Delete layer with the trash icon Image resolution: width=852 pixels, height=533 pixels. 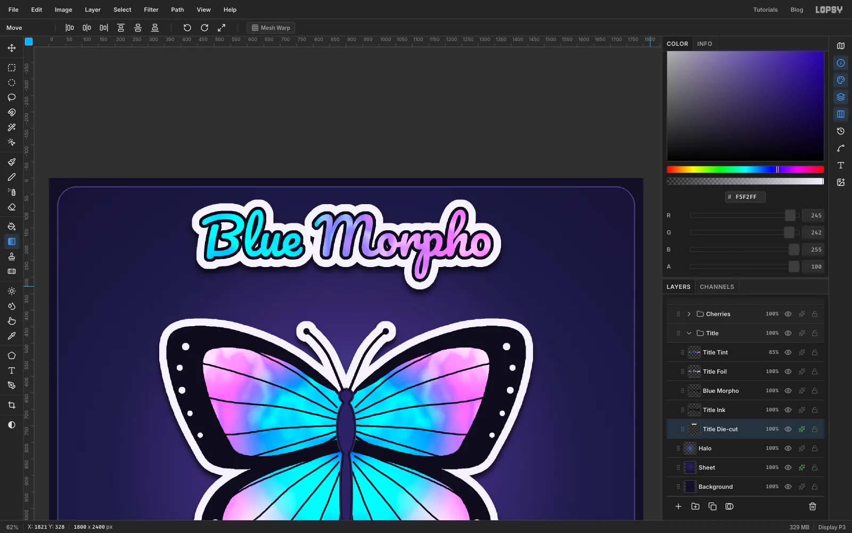tap(813, 506)
